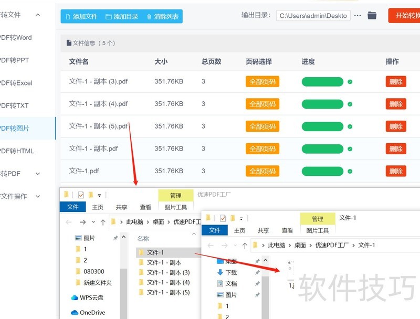Delete 文件-1 - 副本.pdf with 删除
Screen dimensions: 420x319
tap(396, 149)
